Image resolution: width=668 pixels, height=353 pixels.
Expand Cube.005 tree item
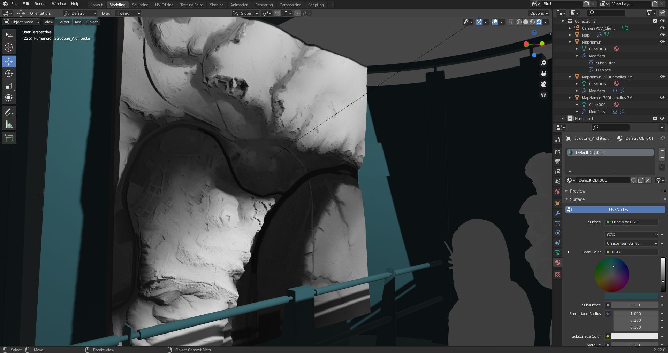(577, 84)
